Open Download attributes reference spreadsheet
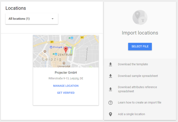Viewport: 178px width, 122px height. (x=138, y=89)
